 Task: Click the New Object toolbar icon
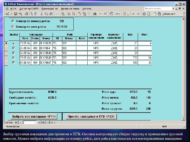(116, 14)
